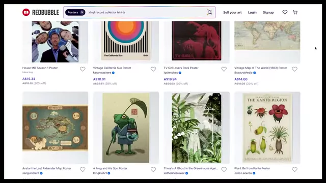
Task: Click Vintage Map of The World (1883) Poster title
Action: click(261, 68)
